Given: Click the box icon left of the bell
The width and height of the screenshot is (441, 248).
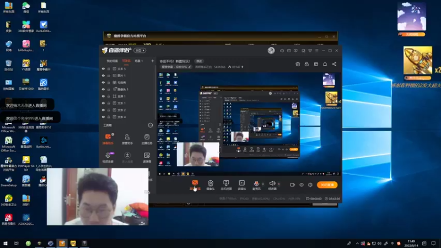Looking at the screenshot, I should (316, 64).
